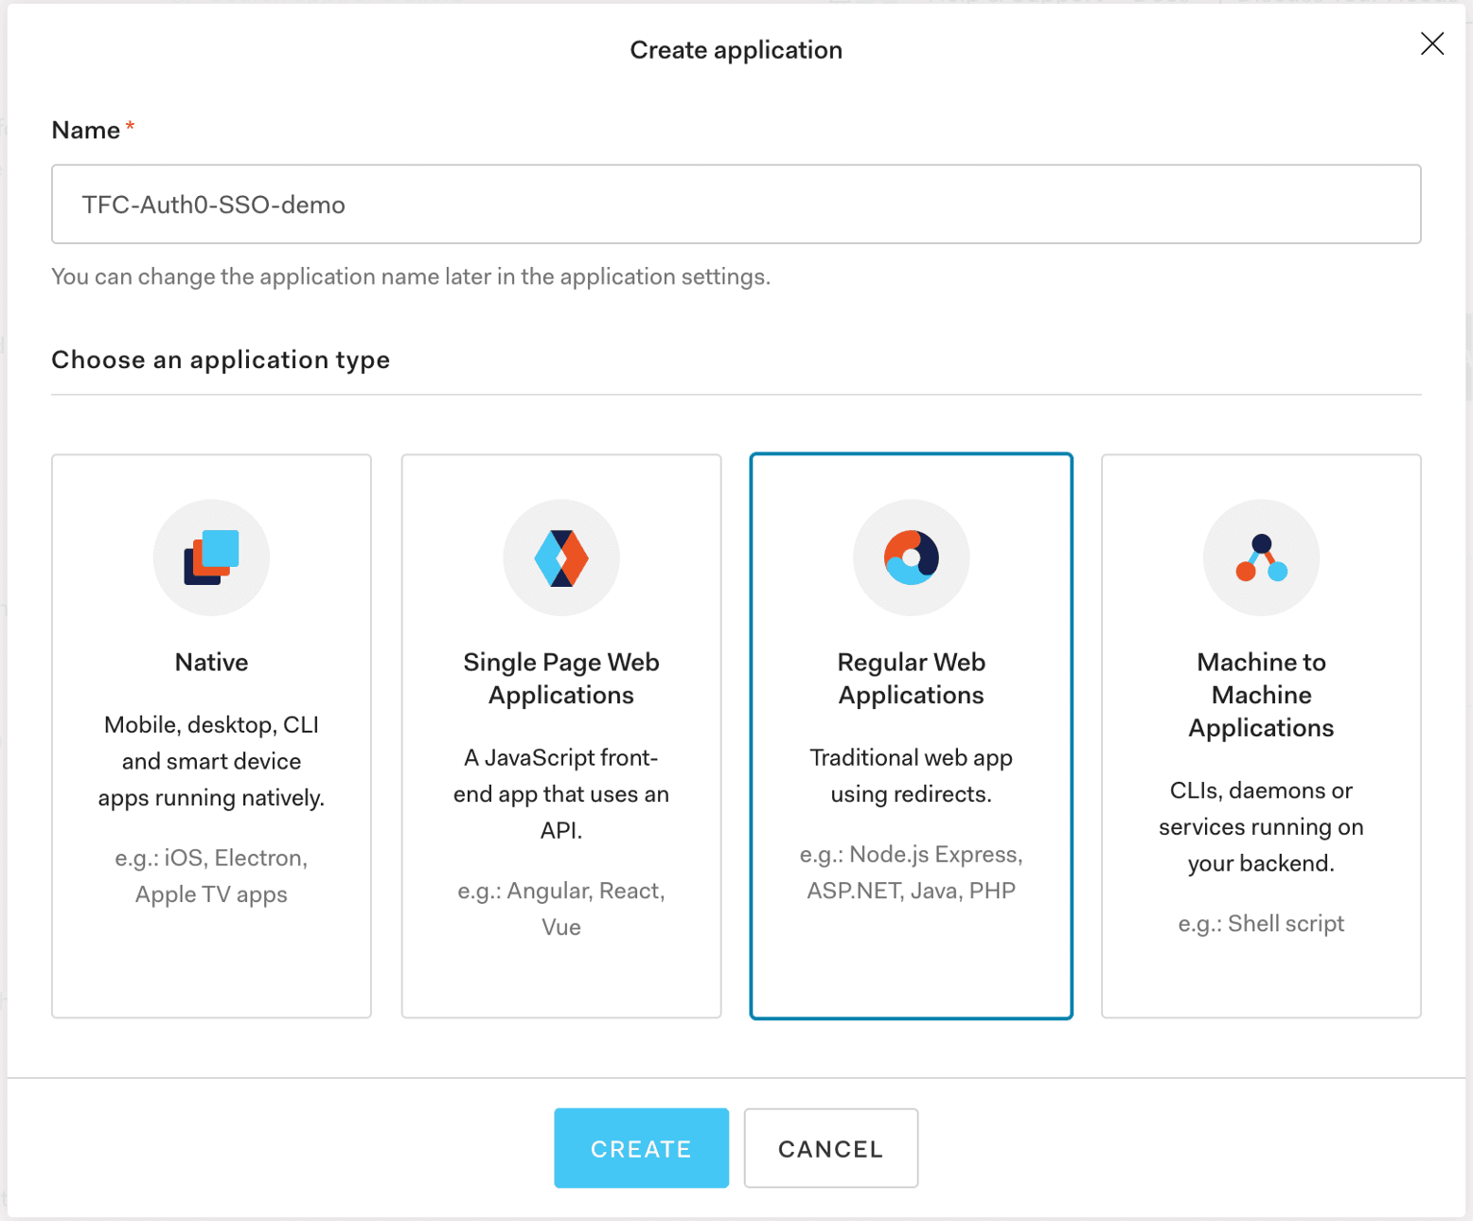
Task: Click 'e.g.: Shell script' text
Action: click(x=1261, y=924)
